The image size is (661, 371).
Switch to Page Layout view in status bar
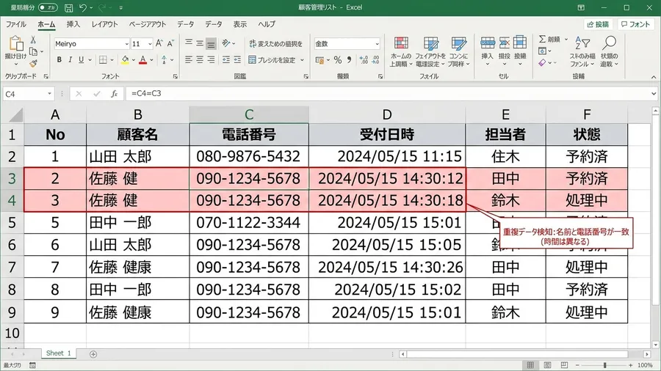[547, 365]
